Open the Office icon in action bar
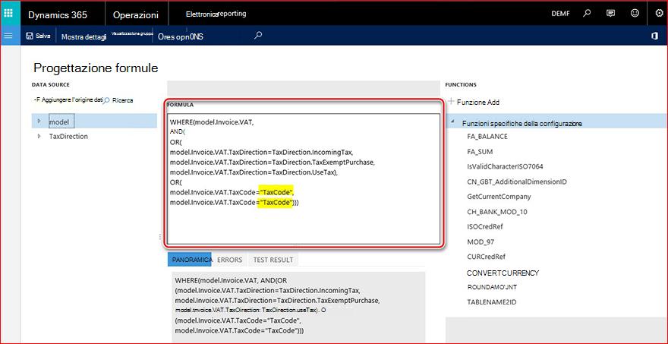This screenshot has height=344, width=668. (x=654, y=36)
